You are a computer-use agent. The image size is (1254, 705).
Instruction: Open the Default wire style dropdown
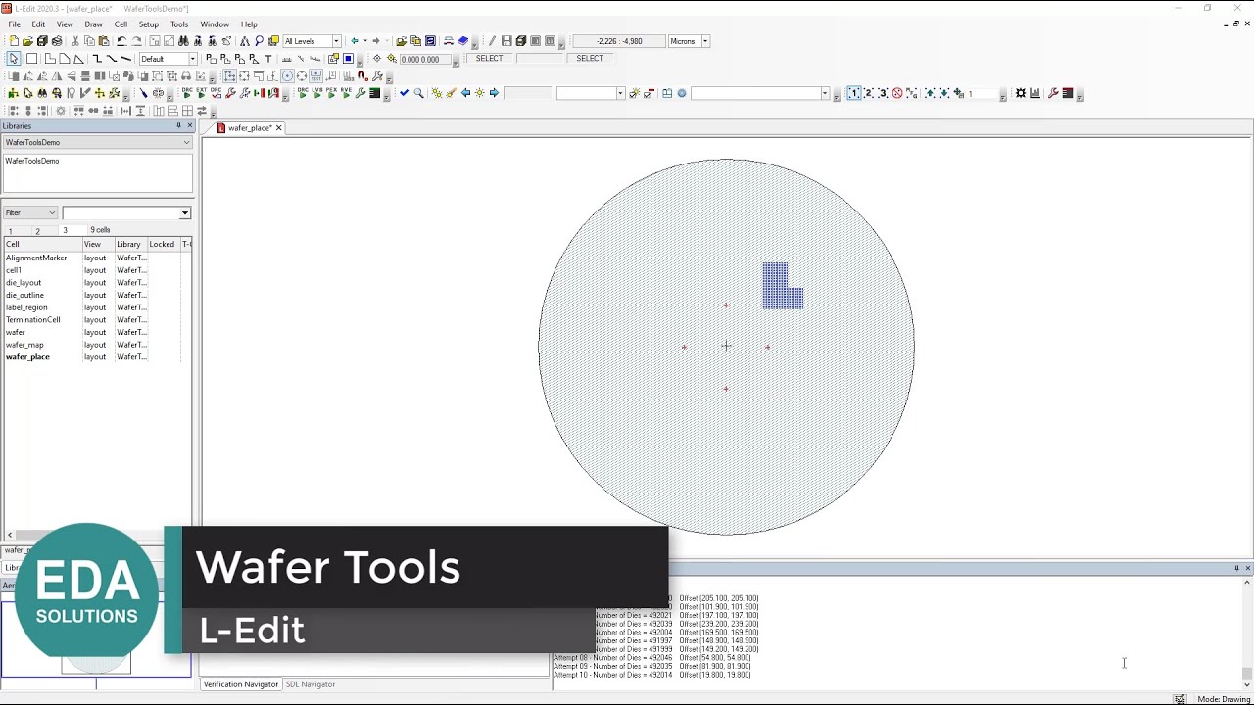(x=192, y=59)
